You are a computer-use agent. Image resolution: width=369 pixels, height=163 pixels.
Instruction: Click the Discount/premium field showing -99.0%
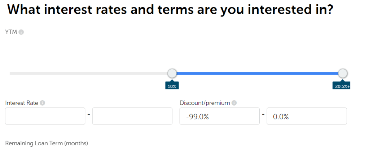[x=219, y=116]
